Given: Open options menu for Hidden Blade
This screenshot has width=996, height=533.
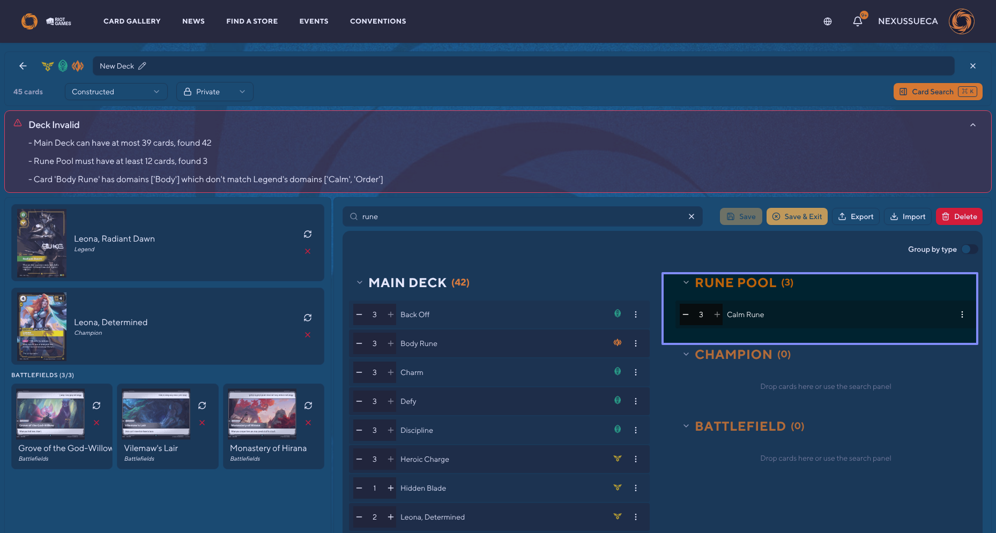Looking at the screenshot, I should [636, 488].
